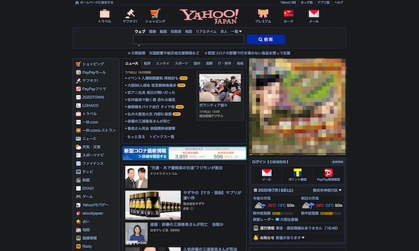This screenshot has width=419, height=251.
Task: Click the blue 検索 search button
Action: pyautogui.click(x=266, y=40)
